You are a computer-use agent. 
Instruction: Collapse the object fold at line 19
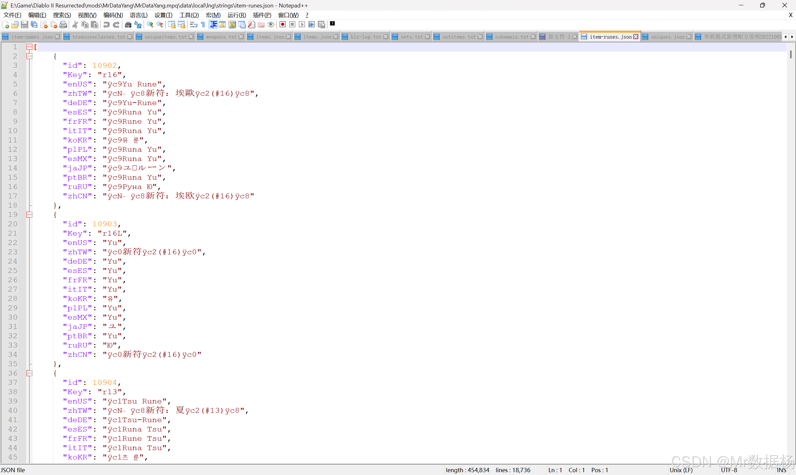coord(29,214)
